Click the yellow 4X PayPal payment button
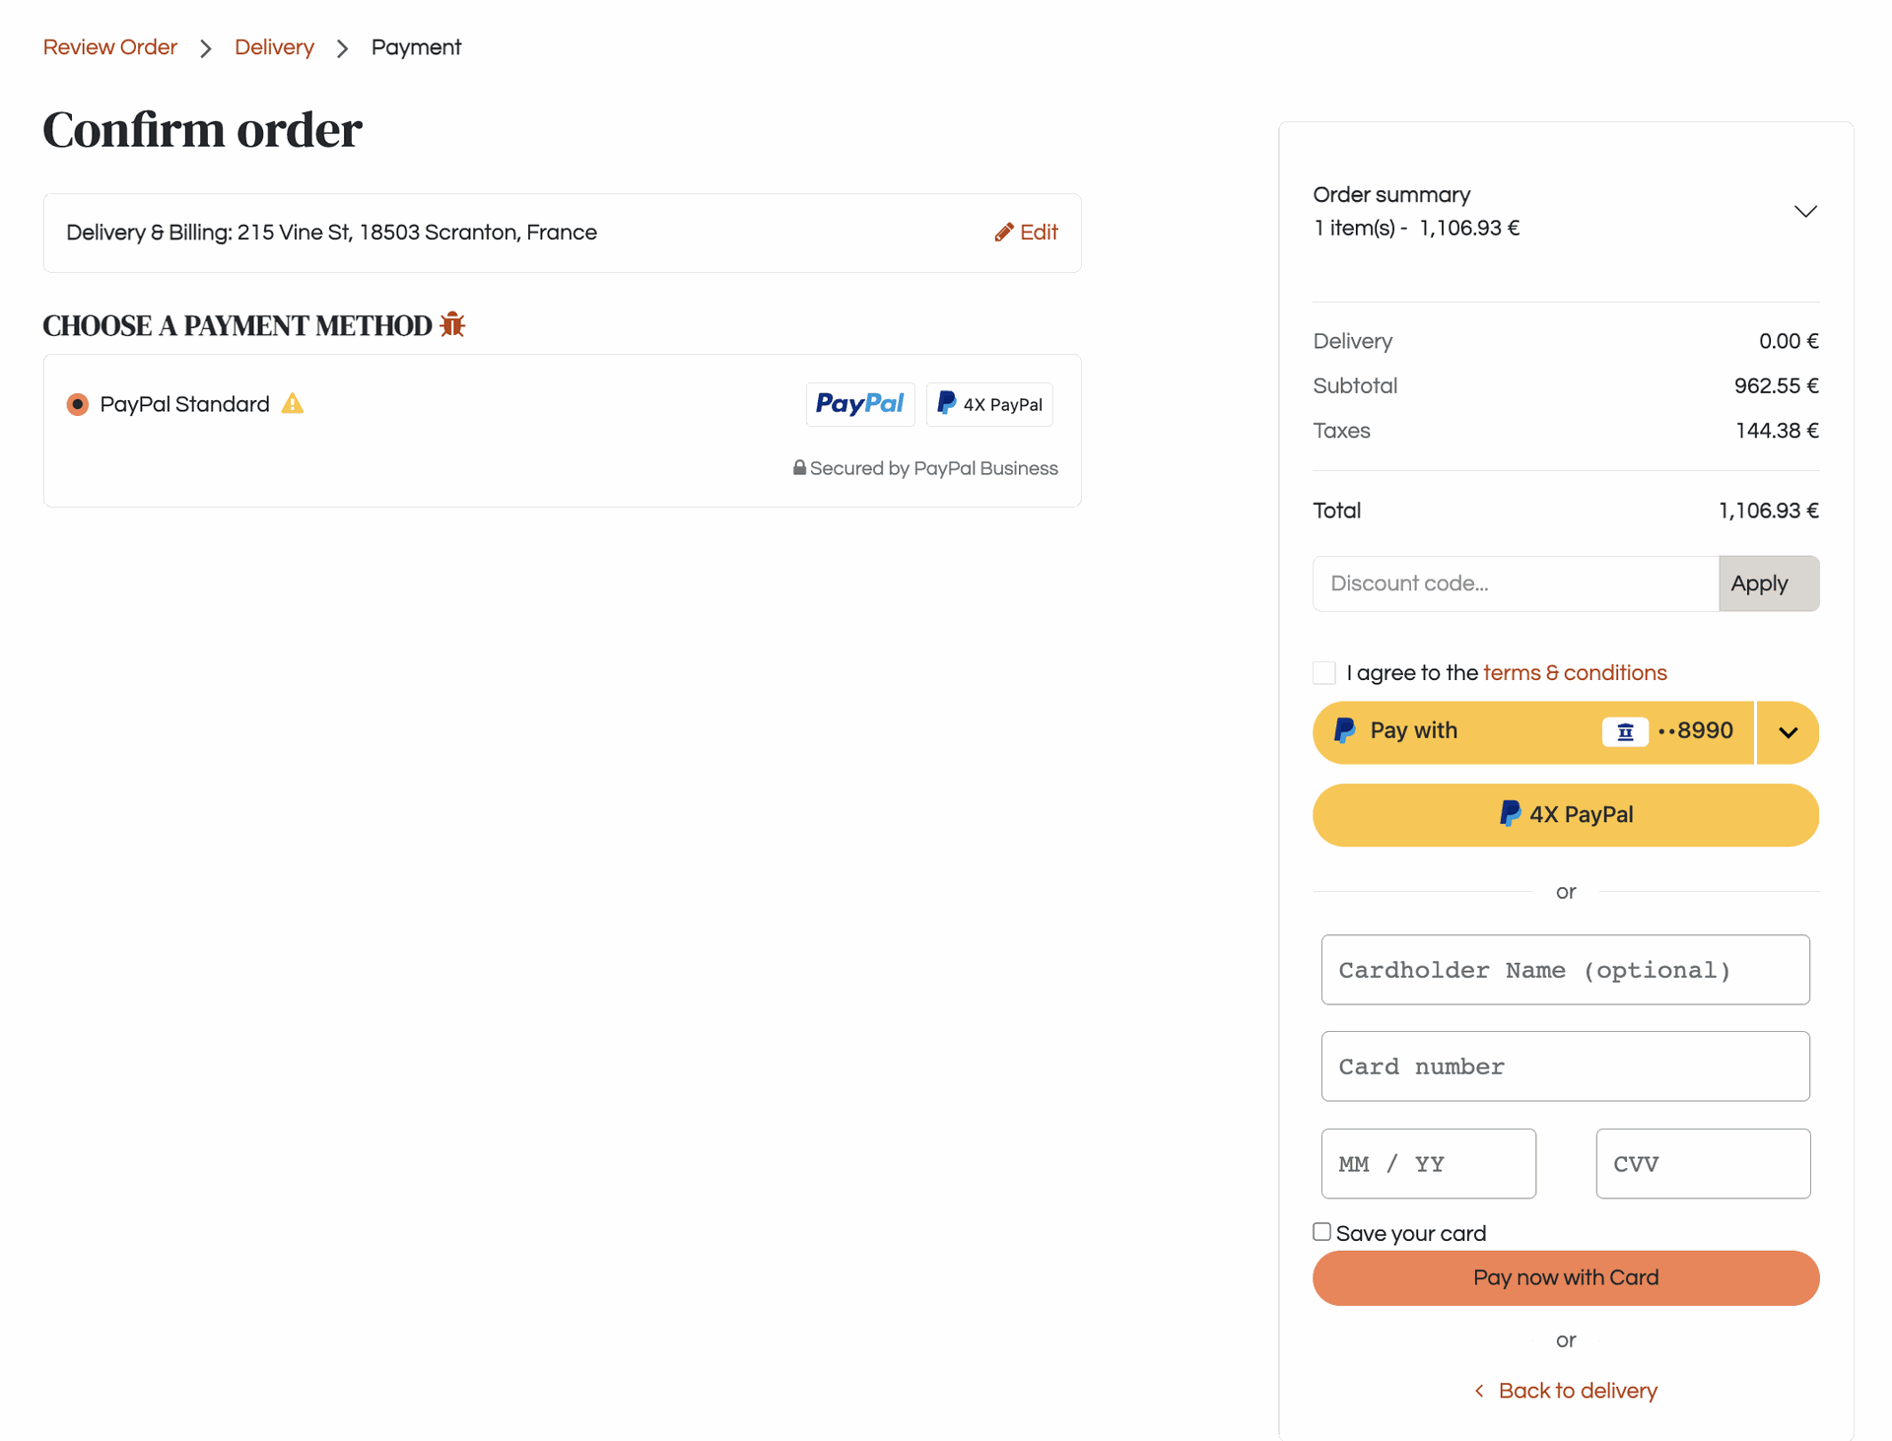This screenshot has width=1892, height=1441. (1566, 815)
